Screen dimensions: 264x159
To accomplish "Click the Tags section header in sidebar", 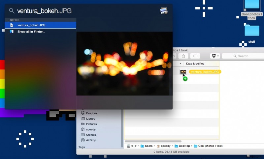I will click(x=82, y=147).
